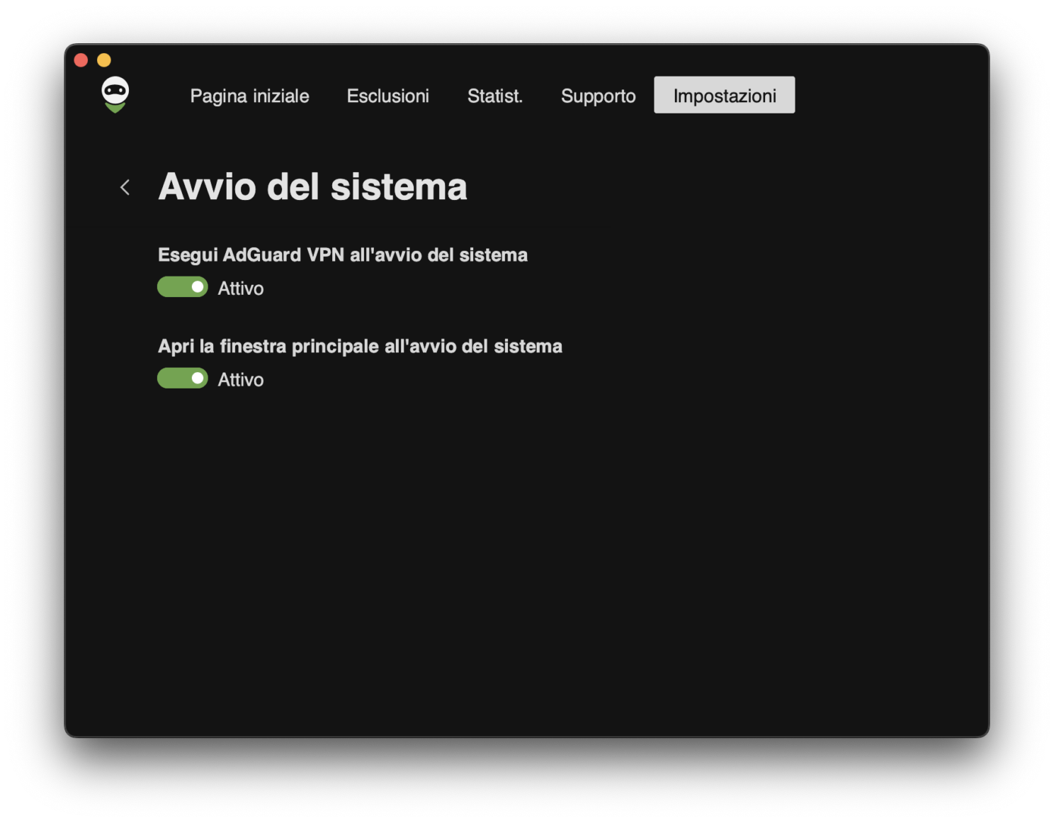Open the Pagina iniziale tab

point(249,96)
